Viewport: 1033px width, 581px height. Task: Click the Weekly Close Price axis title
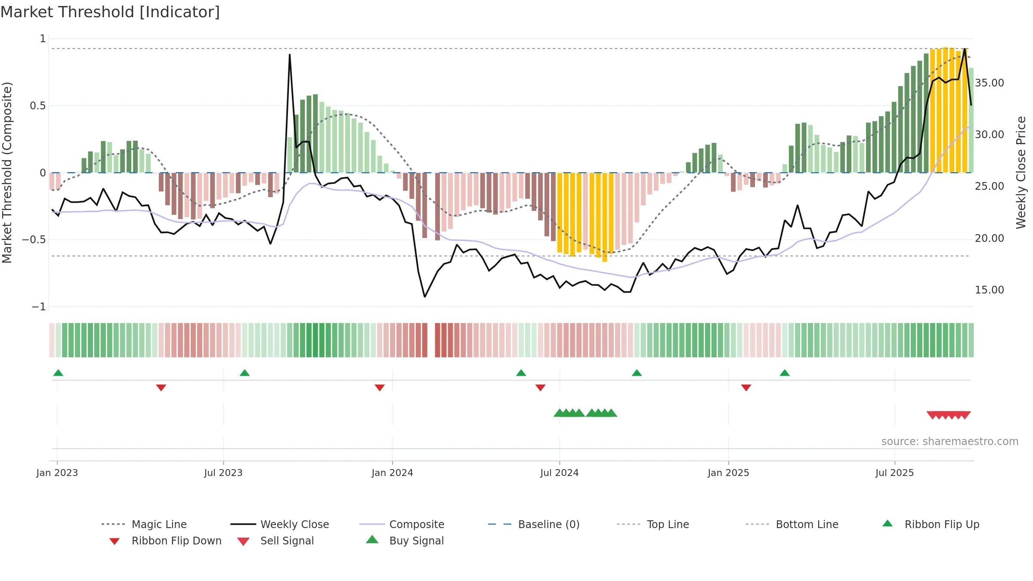pyautogui.click(x=1021, y=172)
